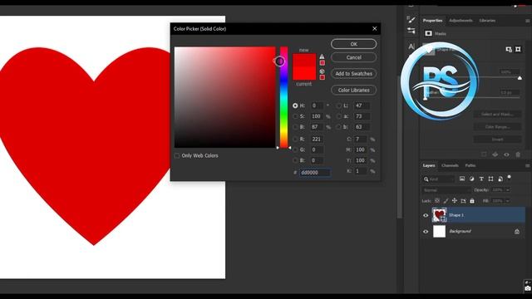Screen dimensions: 532x299
Task: Click the apply mask icon
Action: pos(495,154)
